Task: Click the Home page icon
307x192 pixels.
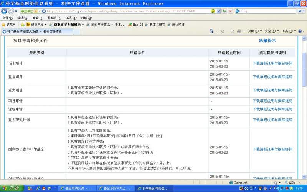Action: tap(212, 31)
